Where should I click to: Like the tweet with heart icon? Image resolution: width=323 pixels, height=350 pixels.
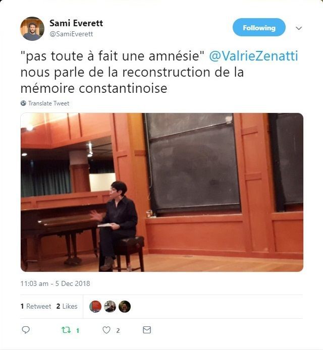coord(106,330)
